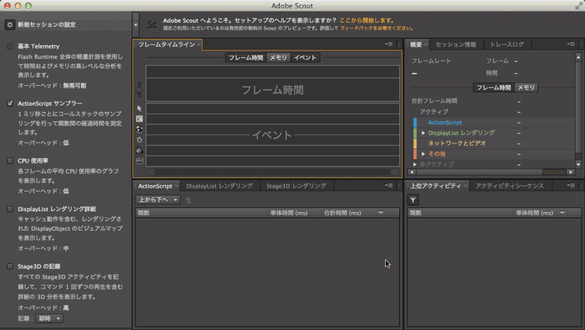Open the new session settings gear icon

[x=10, y=25]
